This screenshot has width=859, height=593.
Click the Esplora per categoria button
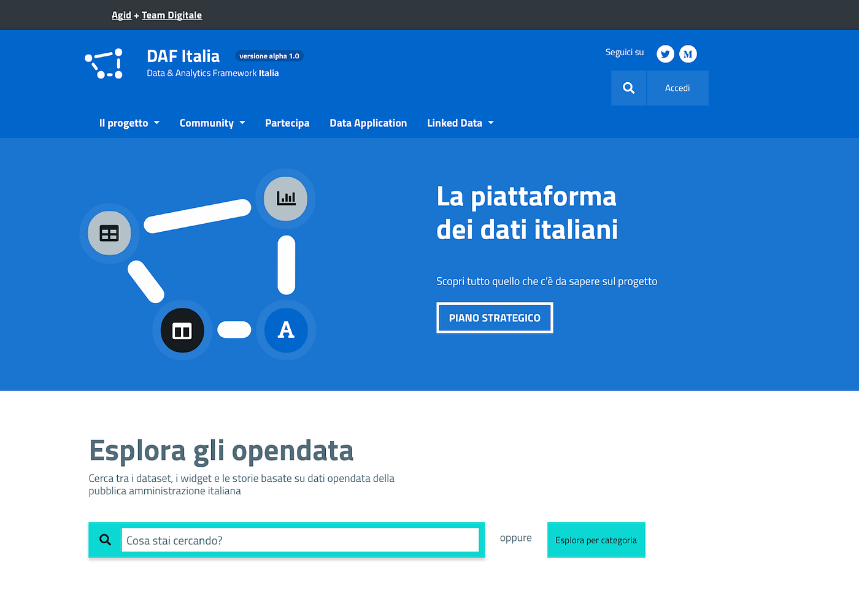(596, 540)
